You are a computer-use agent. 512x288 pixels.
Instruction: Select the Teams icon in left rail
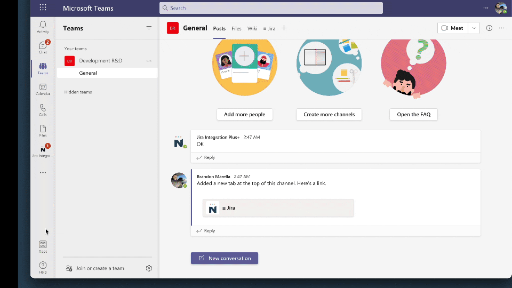[43, 69]
